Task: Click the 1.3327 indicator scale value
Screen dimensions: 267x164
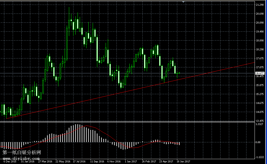Action: coord(260,124)
